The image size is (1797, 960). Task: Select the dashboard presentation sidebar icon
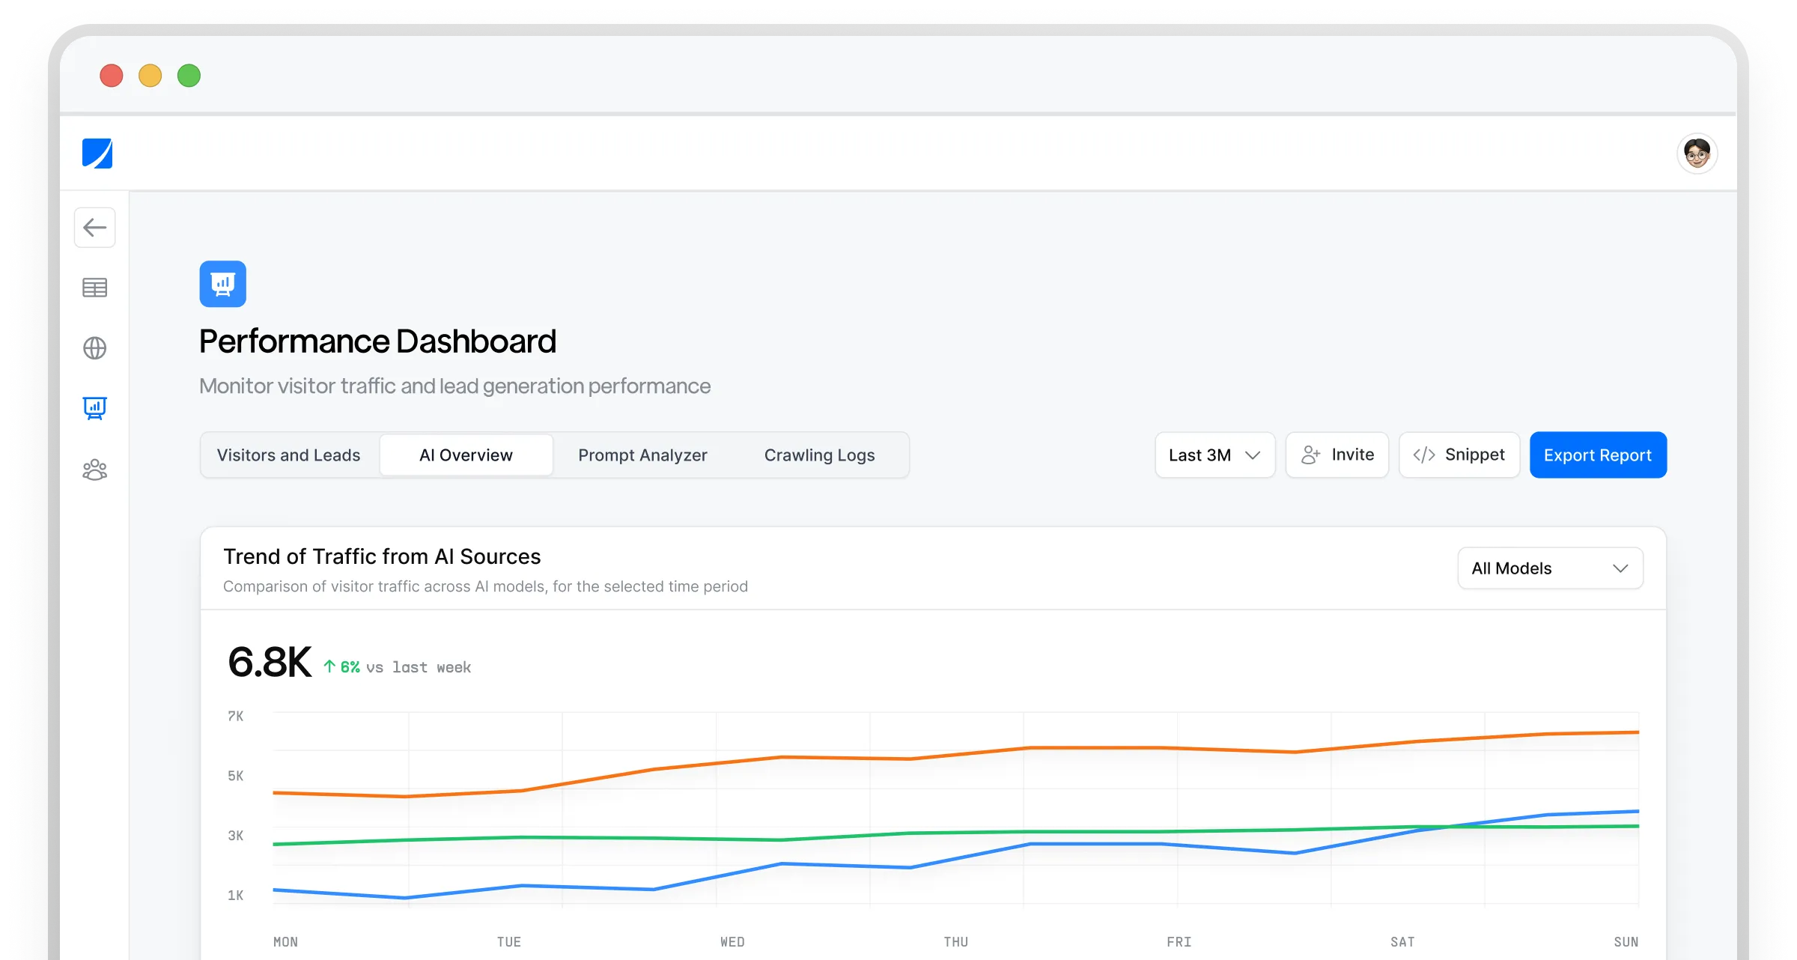(95, 408)
